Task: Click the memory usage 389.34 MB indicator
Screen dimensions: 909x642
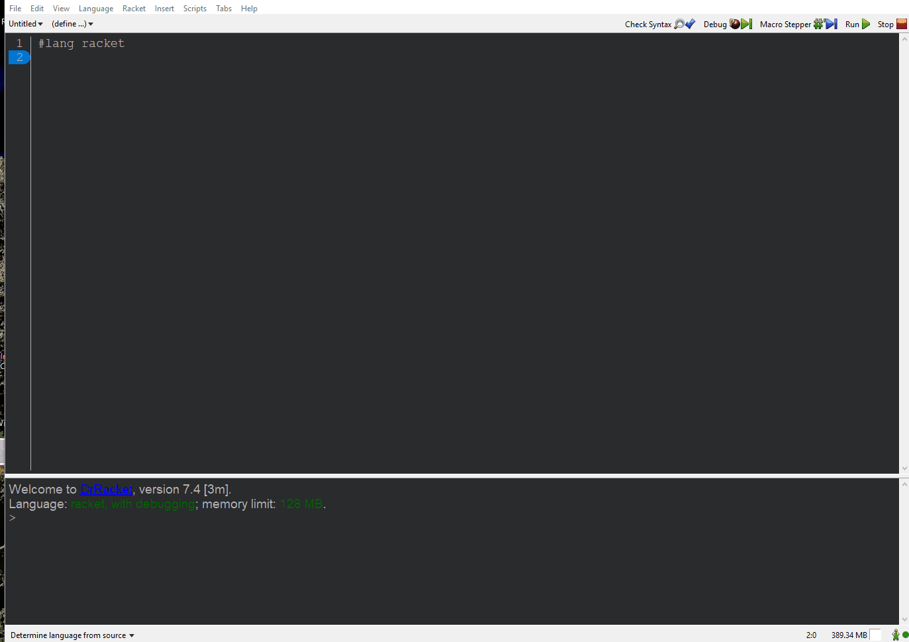Action: tap(849, 635)
